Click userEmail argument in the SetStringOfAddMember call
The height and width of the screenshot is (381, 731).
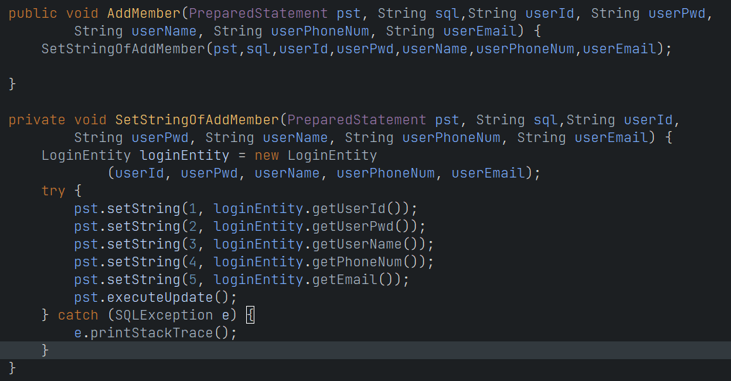pyautogui.click(x=620, y=49)
